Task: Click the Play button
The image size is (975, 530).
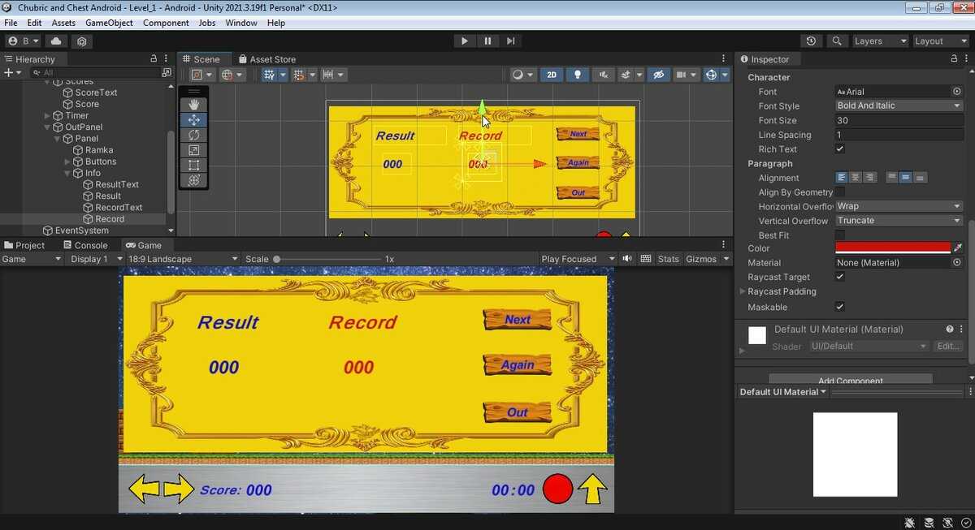Action: pyautogui.click(x=464, y=41)
